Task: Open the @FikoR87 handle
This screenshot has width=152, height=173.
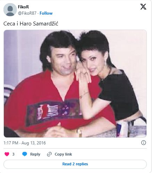Action: [x=27, y=13]
